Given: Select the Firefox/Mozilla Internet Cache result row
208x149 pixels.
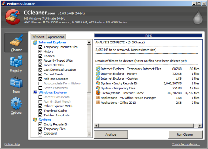Looking at the screenshot, I should coord(147,93).
